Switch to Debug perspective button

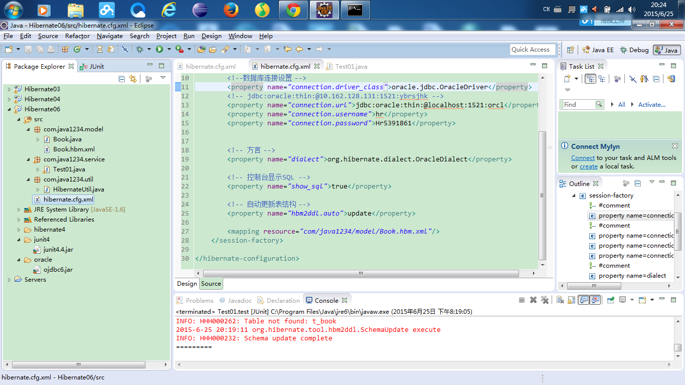[x=634, y=50]
